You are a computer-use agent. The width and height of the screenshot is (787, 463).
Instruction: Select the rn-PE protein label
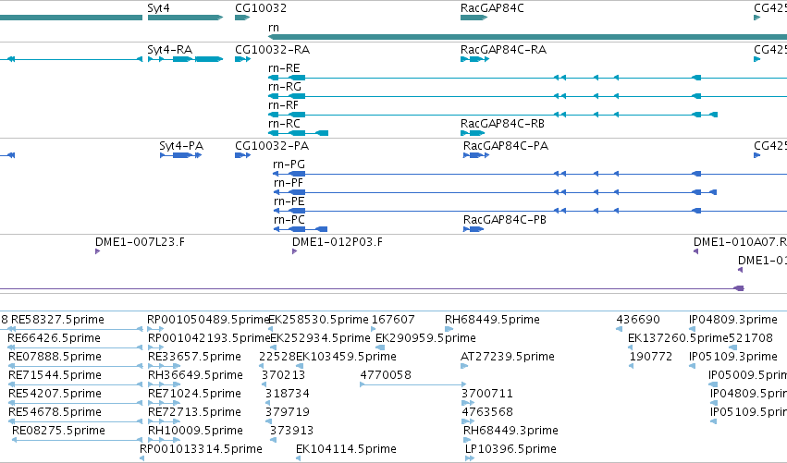pos(289,201)
